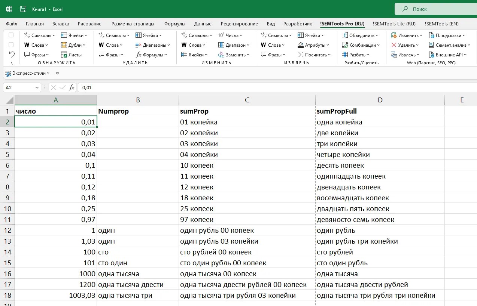Tick the second checkbox at ribbon left

[11, 45]
